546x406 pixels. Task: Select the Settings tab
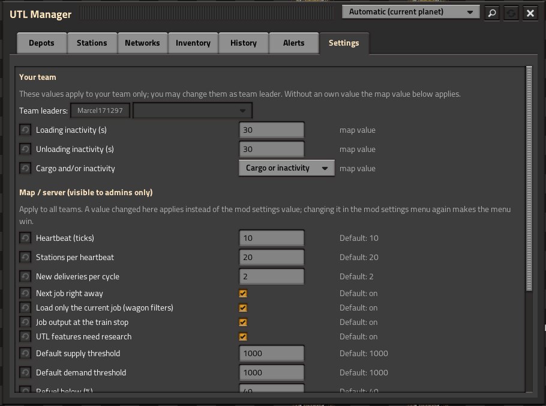(344, 43)
